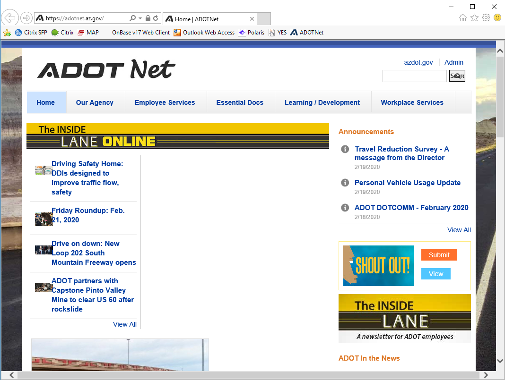Open the MAP bookmark
Image resolution: width=505 pixels, height=380 pixels.
click(x=88, y=33)
